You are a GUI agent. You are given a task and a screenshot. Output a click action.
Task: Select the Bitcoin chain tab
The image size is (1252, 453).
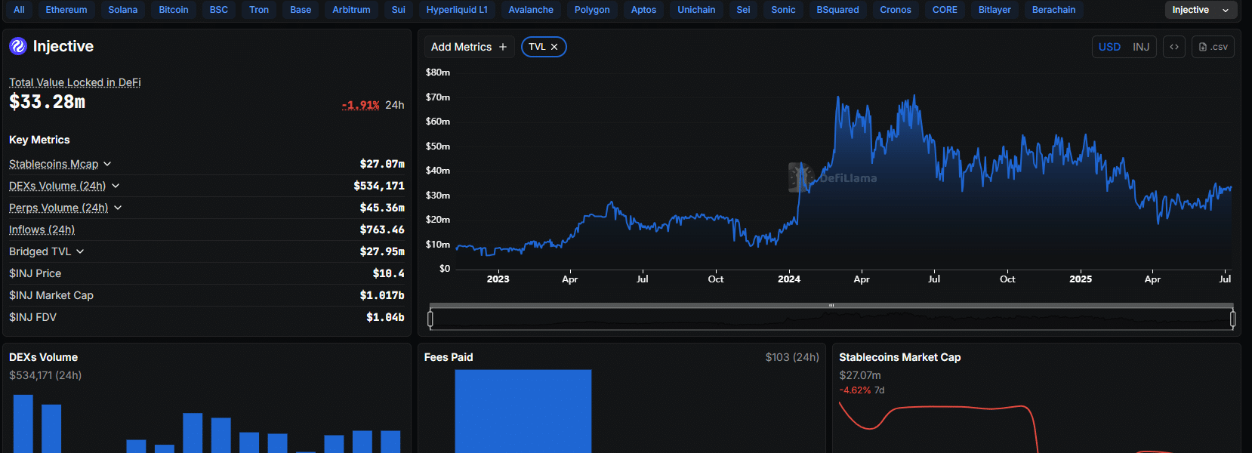174,10
